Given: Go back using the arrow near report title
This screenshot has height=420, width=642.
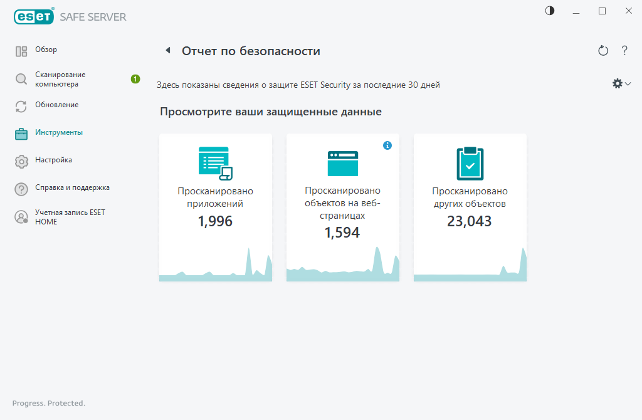Looking at the screenshot, I should click(168, 50).
